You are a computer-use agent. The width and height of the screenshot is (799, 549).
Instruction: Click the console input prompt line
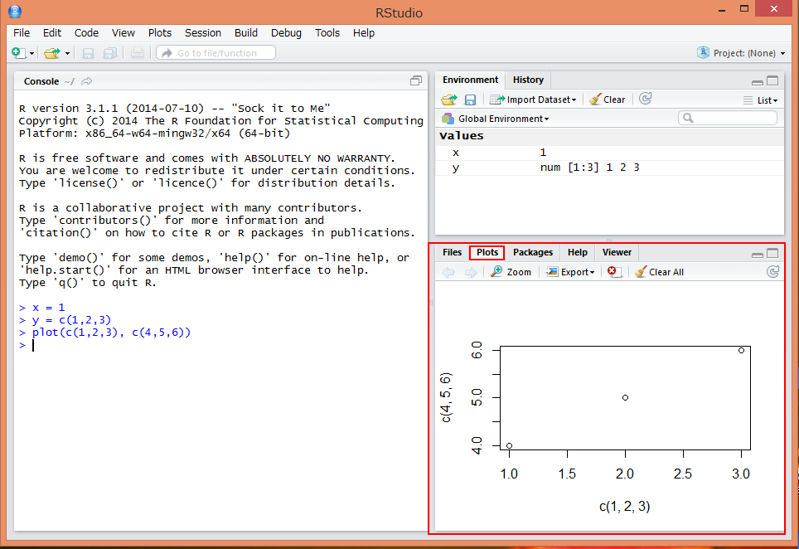coord(219,345)
